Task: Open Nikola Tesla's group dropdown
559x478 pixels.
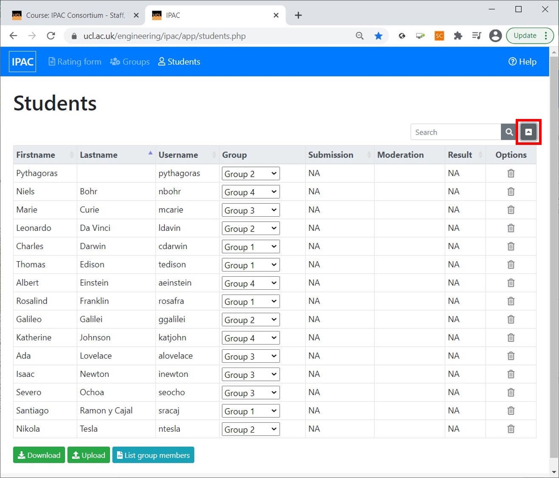Action: (x=251, y=429)
